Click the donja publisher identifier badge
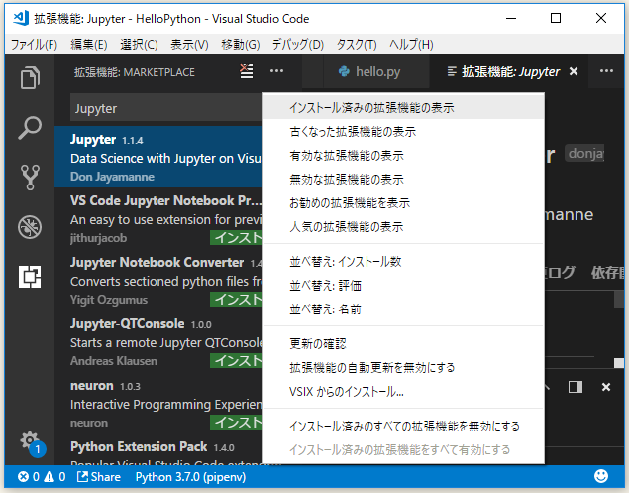The image size is (629, 493). [584, 153]
